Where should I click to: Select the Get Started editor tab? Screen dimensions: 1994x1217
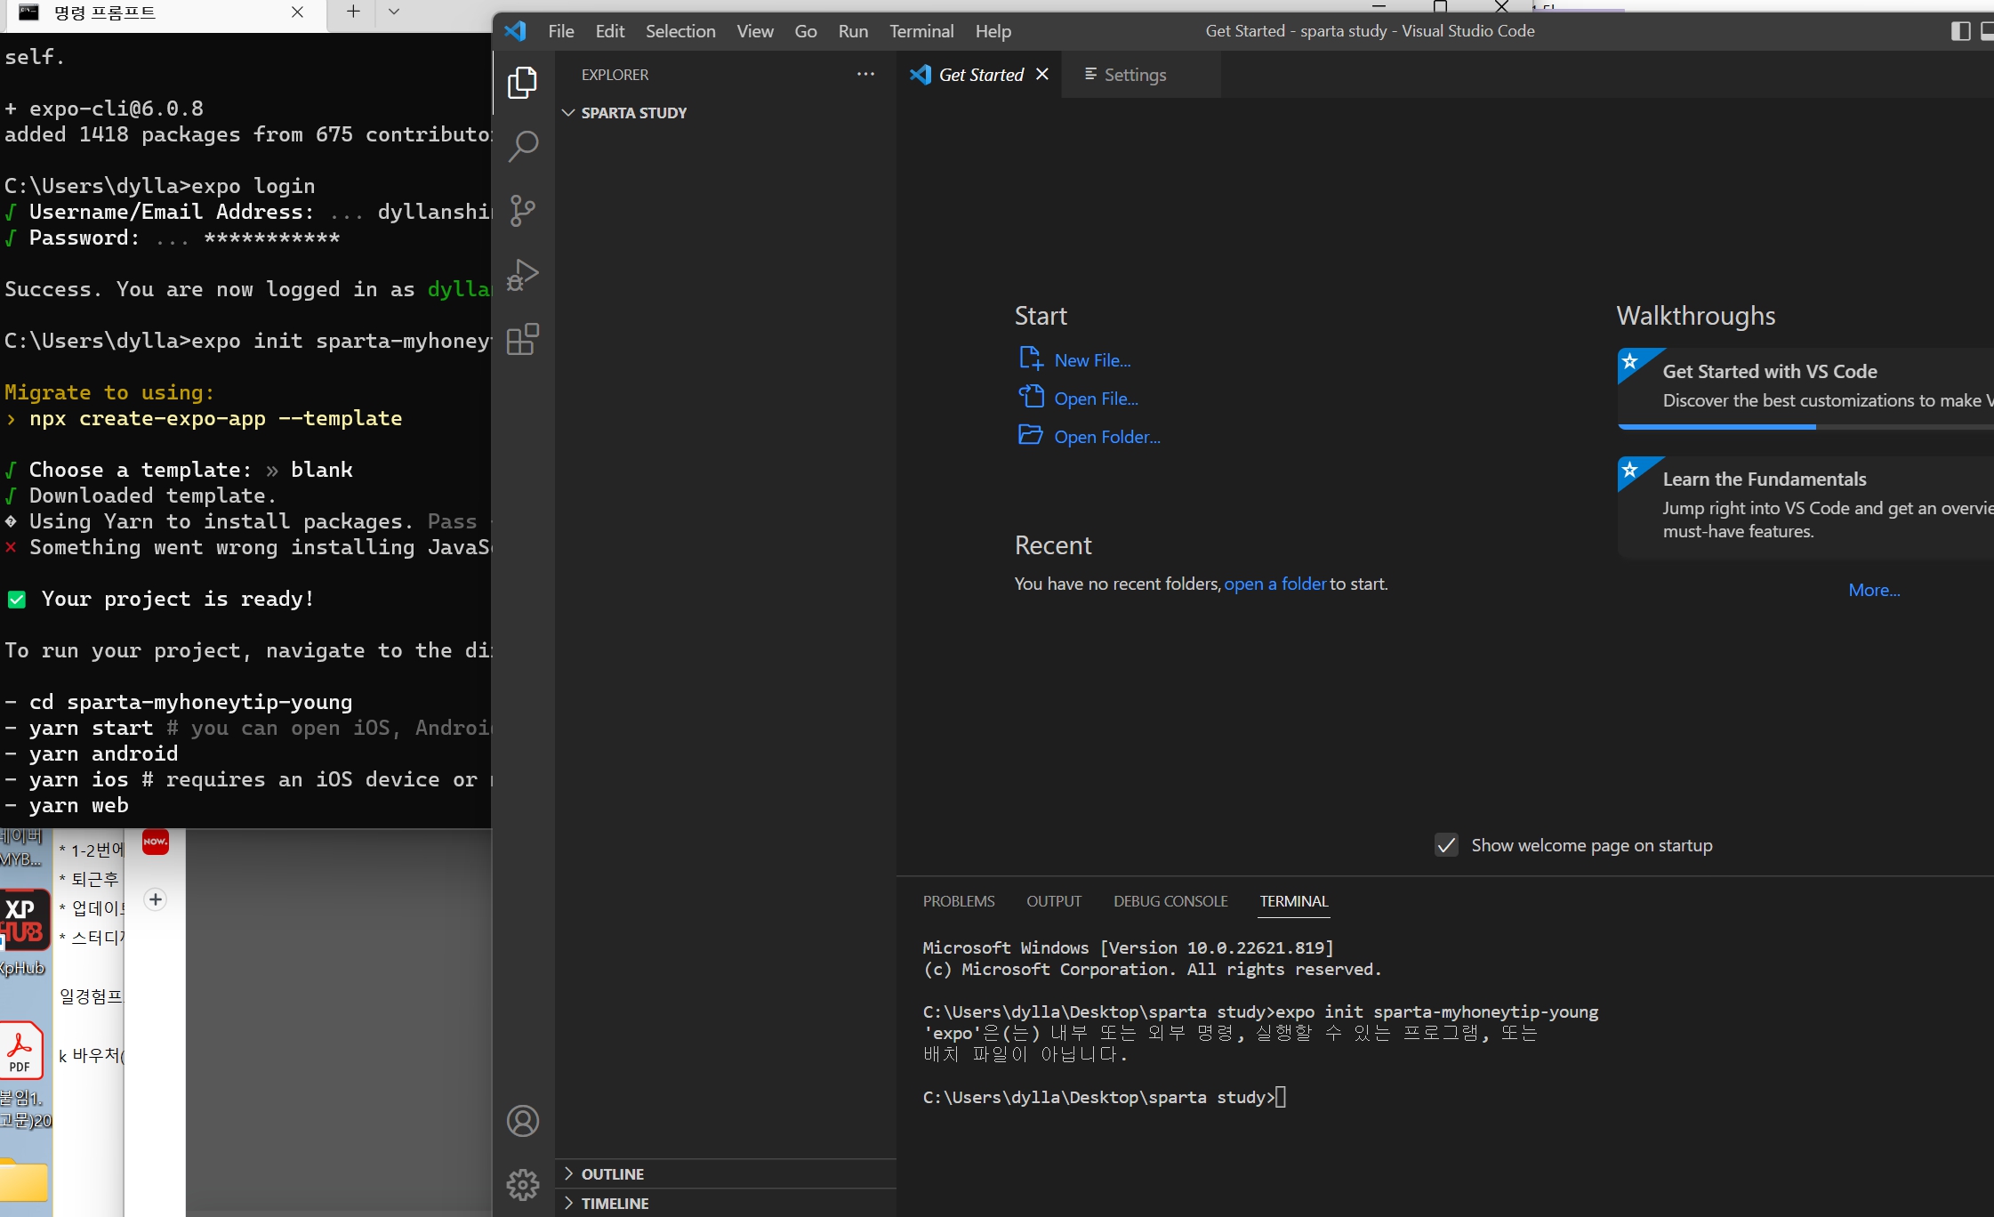tap(981, 75)
